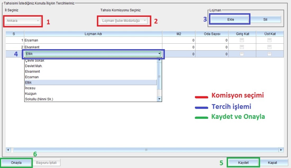Click horizontal scrollbar right arrow
Viewport: 291px width, 168px height.
click(281, 150)
